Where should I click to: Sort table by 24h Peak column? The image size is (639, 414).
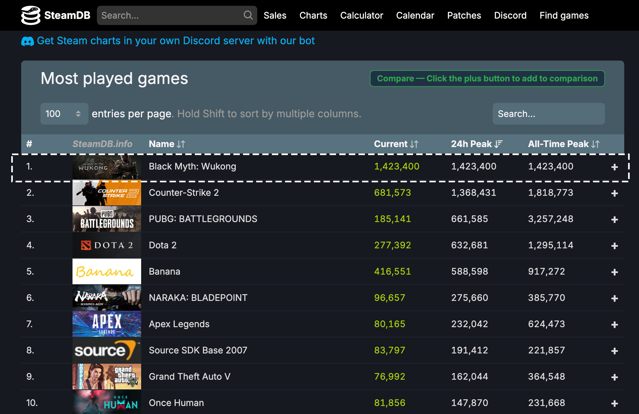[477, 144]
